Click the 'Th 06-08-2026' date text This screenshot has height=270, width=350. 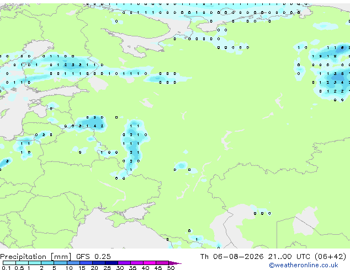click(232, 257)
